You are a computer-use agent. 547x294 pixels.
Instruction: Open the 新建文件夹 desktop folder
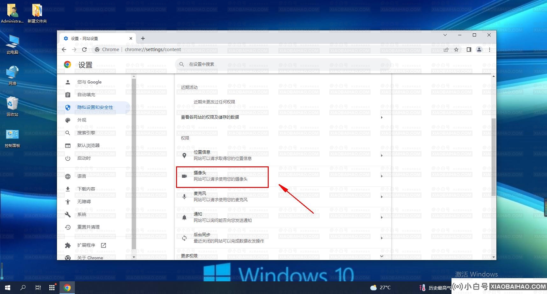point(37,13)
